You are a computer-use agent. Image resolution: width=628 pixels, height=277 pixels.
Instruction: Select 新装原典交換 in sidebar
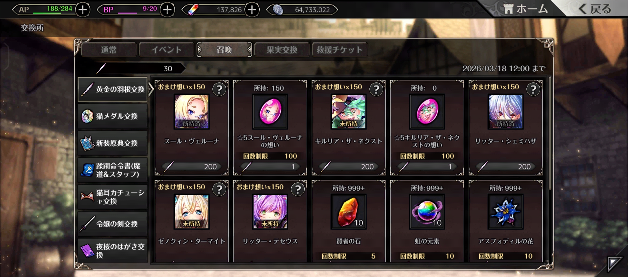point(113,143)
